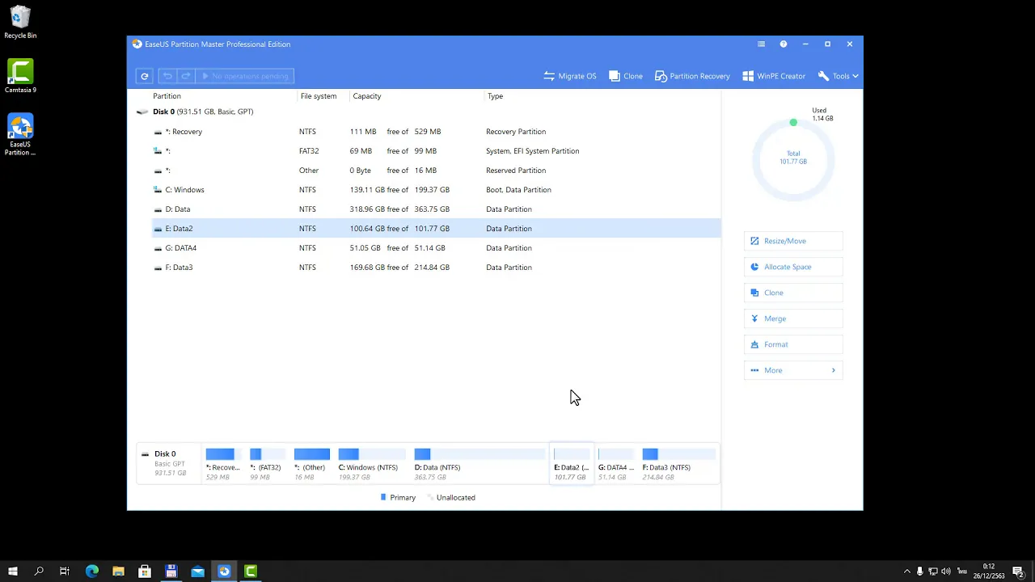Screen dimensions: 1035x582
Task: Click No operations pending execute button
Action: coord(244,76)
